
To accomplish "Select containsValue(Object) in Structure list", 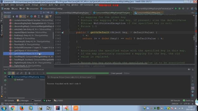I will coord(29,20).
